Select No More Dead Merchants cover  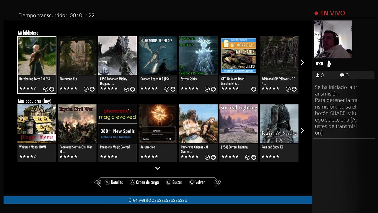[x=239, y=56]
